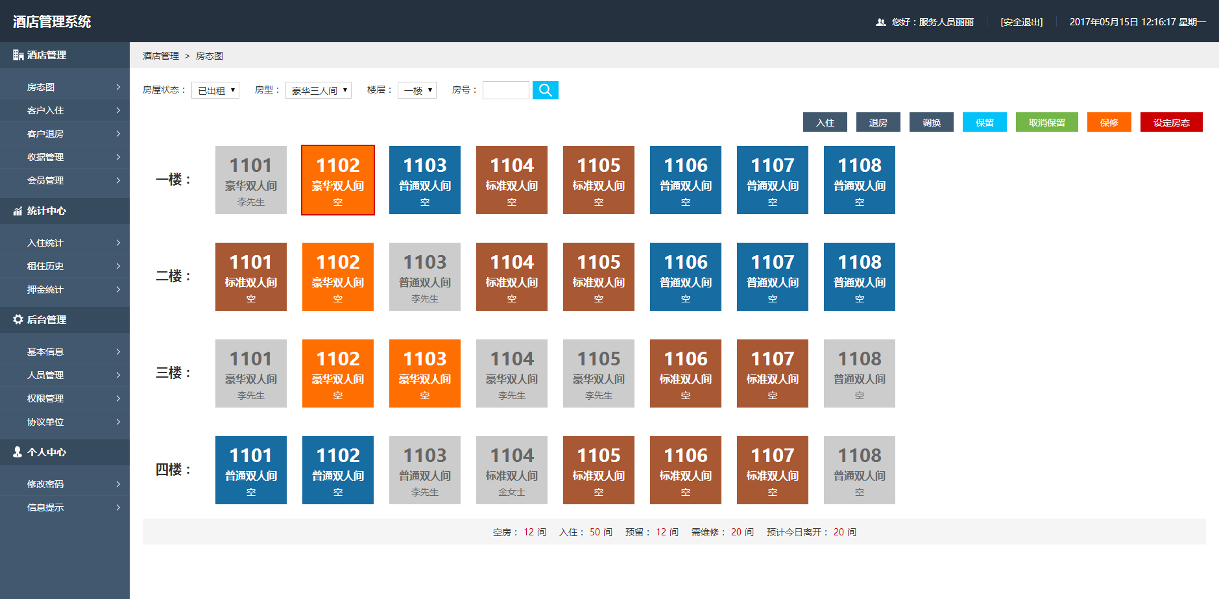The image size is (1219, 599).
Task: Expand the 客户入住 sidebar arrow
Action: 118,110
